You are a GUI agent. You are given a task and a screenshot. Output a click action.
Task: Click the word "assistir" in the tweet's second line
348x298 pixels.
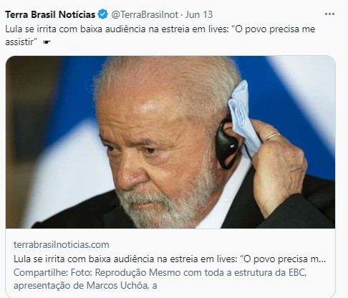click(x=19, y=42)
